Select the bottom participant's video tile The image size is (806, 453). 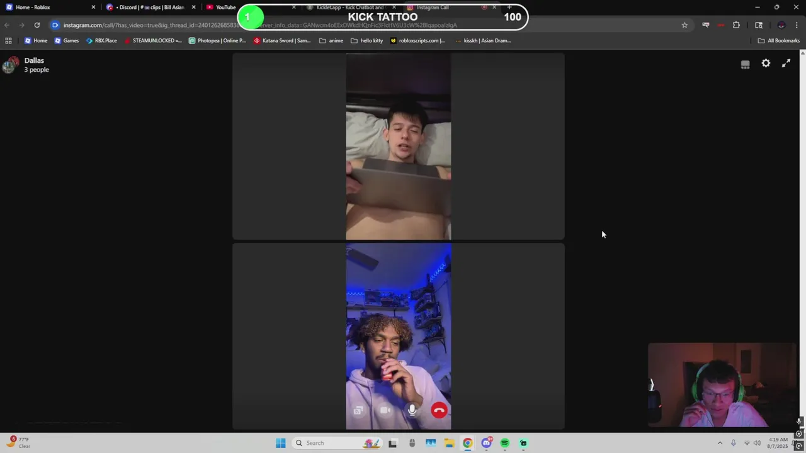click(x=399, y=337)
